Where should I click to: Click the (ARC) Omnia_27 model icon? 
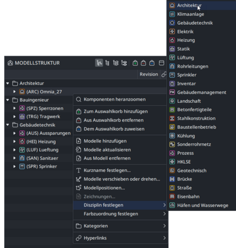(x=22, y=92)
